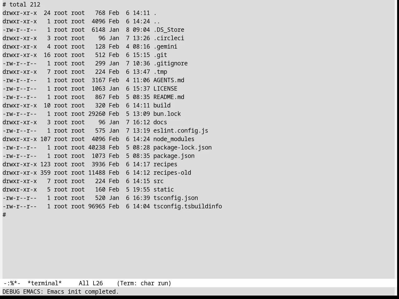Viewport: 399px width, 299px height.
Task: Click the .gemini directory name
Action: coord(165,47)
